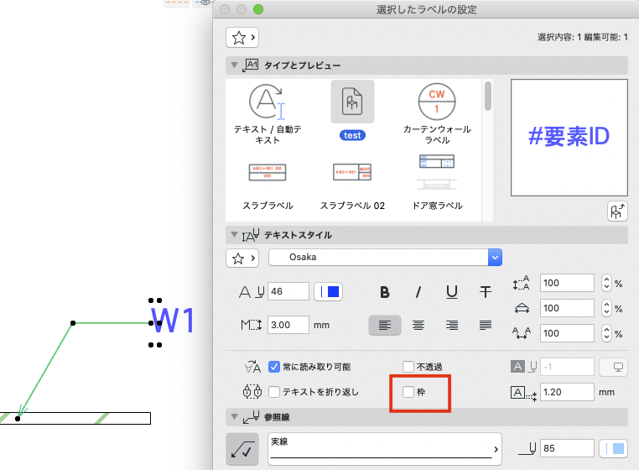Viewport: 639px width, 470px height.
Task: Uncheck 常に読み取り可能 checkbox
Action: pyautogui.click(x=274, y=367)
